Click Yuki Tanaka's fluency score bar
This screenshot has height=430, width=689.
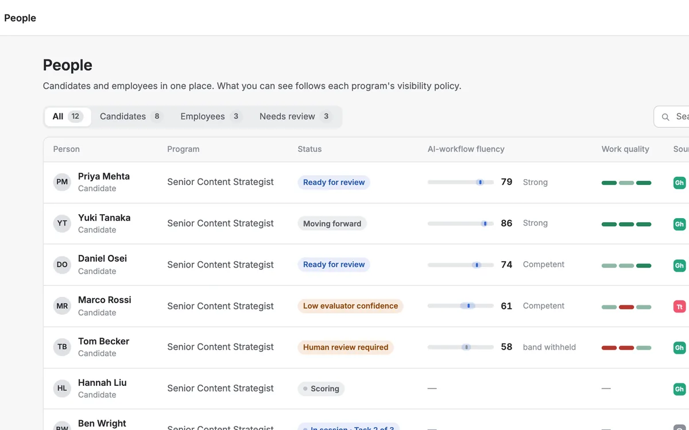[x=460, y=223]
